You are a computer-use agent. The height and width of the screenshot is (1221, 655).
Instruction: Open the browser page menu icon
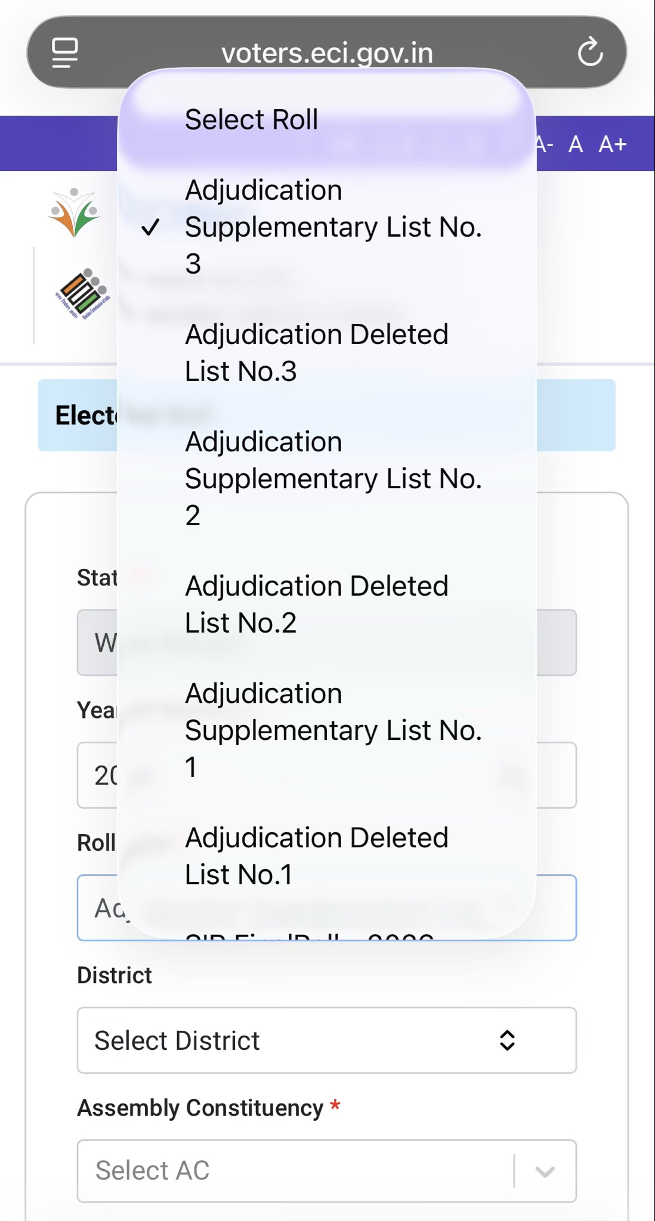point(65,52)
